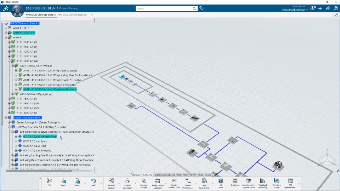Image resolution: width=340 pixels, height=191 pixels.
Task: Switch to the Standard toolbar tab
Action: 136,175
